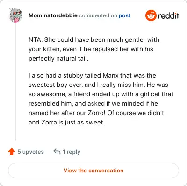Screen dimensions: 187x186
Task: Click the orange upvote arrow icon
Action: (x=12, y=152)
